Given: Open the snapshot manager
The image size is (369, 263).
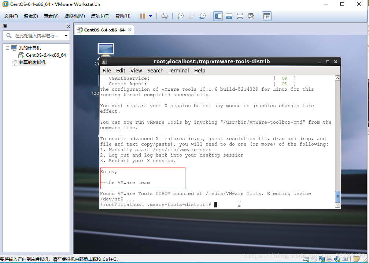Looking at the screenshot, I should coord(202,16).
